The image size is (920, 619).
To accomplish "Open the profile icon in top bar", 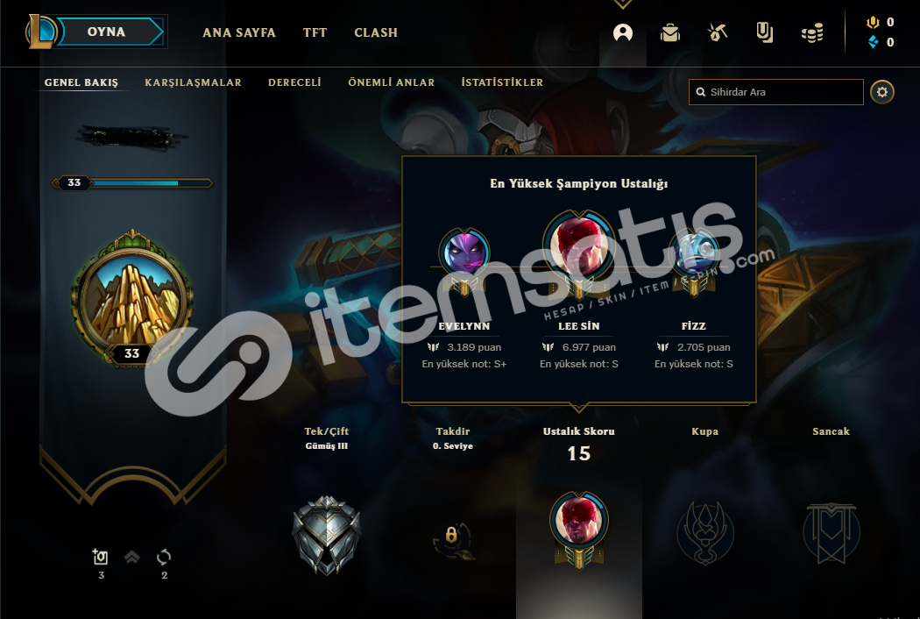I will tap(622, 32).
